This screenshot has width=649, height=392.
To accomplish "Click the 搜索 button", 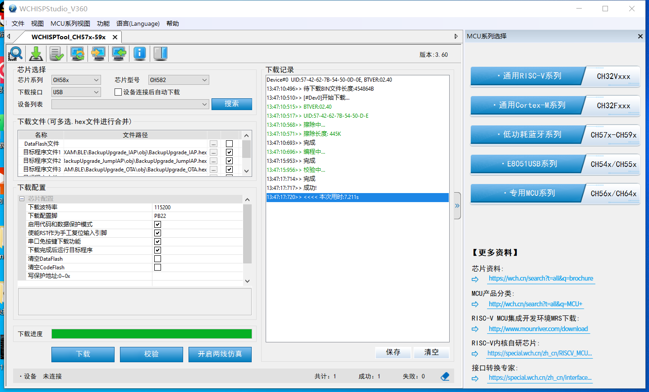I will click(x=232, y=104).
